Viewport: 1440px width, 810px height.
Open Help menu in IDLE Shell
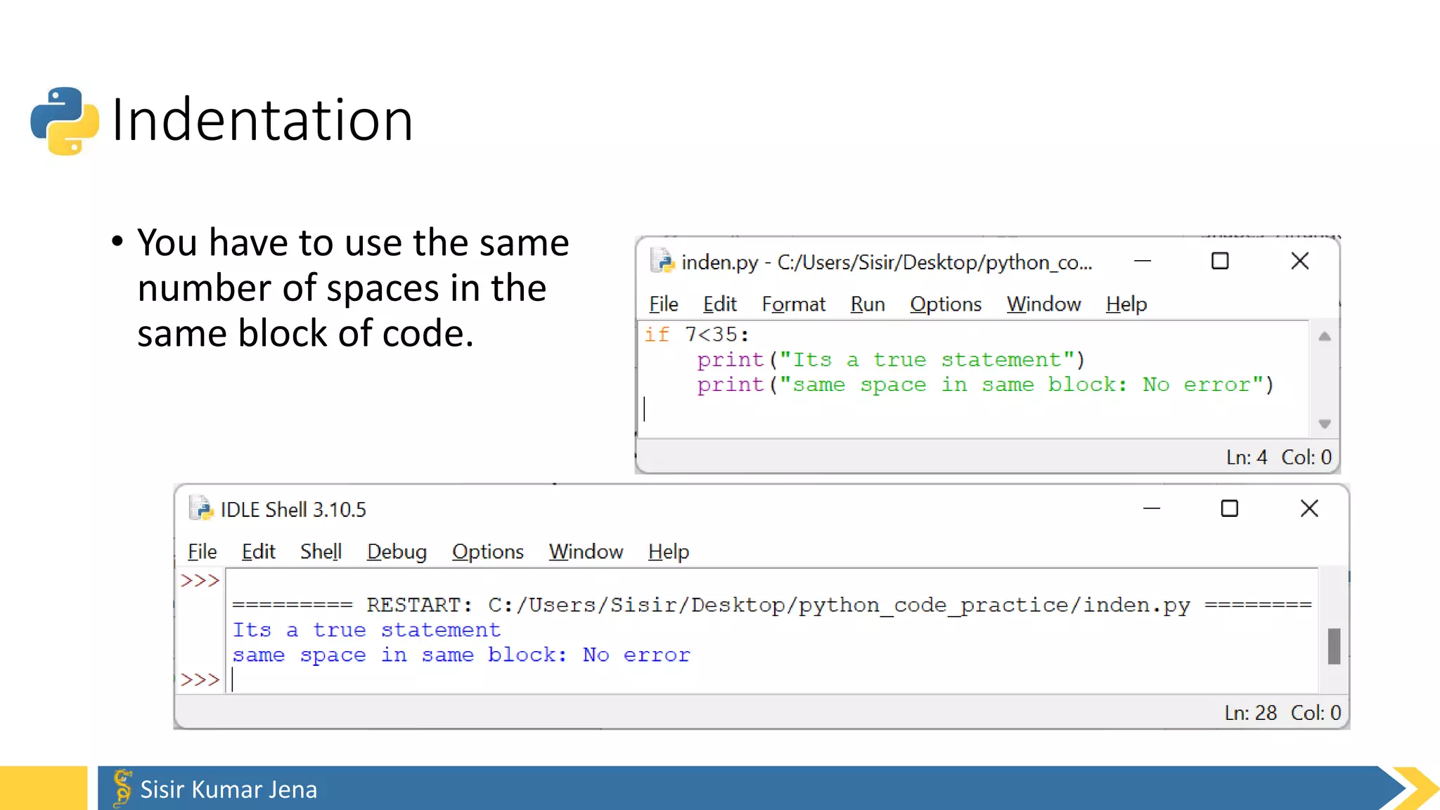[668, 551]
